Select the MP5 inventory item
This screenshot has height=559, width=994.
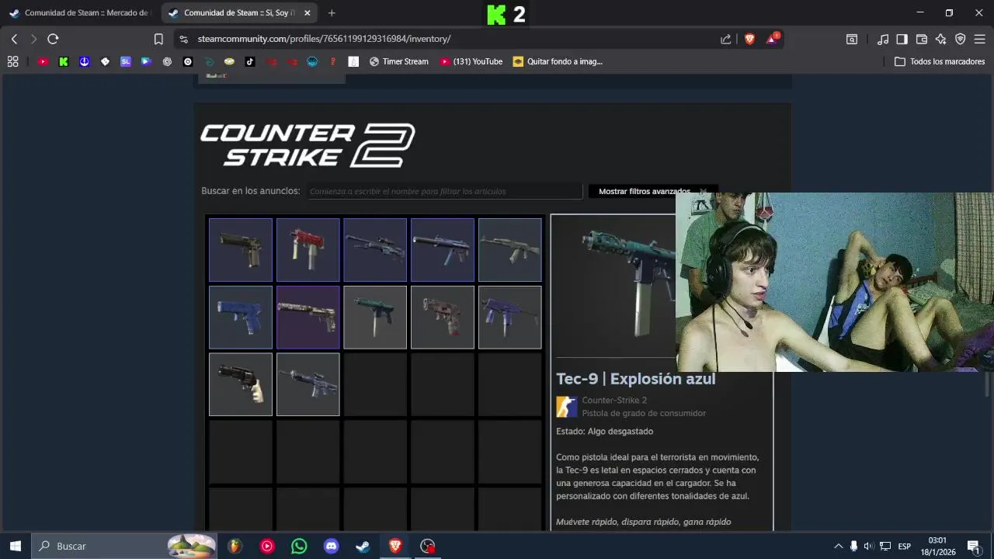tap(443, 250)
